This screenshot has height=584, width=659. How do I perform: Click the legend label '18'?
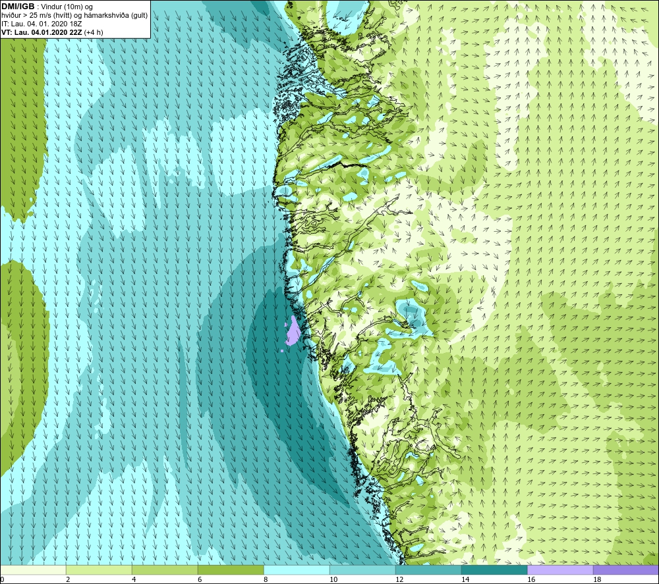point(597,580)
